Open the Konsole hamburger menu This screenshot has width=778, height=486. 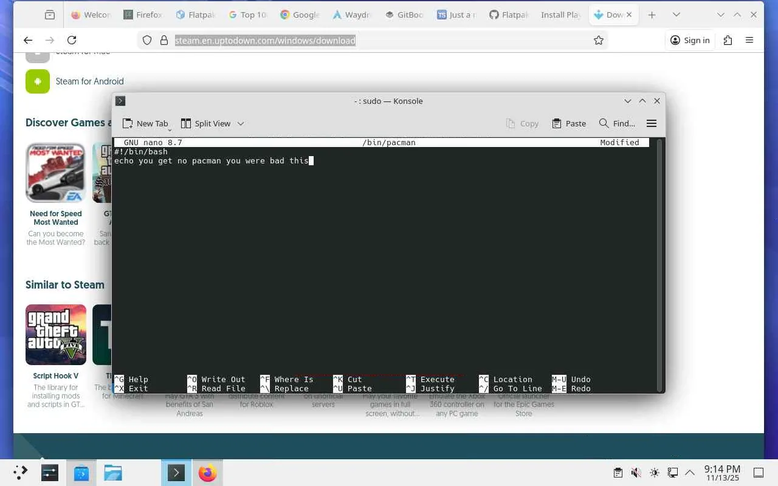(652, 123)
